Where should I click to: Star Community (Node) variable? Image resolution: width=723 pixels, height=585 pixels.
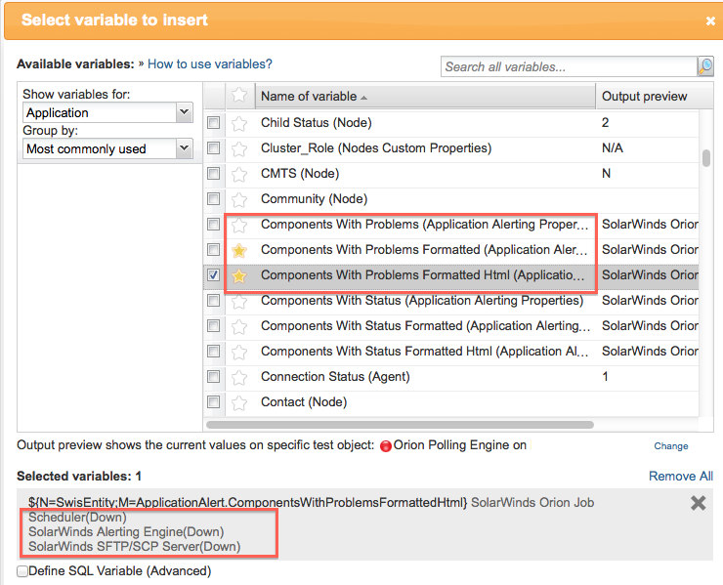239,199
